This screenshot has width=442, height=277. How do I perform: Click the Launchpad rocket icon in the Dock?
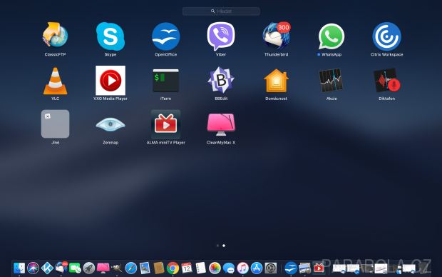(x=89, y=268)
